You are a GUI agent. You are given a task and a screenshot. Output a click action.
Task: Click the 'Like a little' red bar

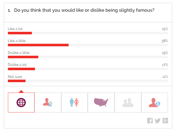[x=38, y=45]
